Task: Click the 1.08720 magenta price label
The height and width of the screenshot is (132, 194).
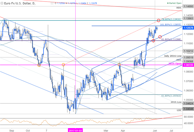Action: pyautogui.click(x=188, y=65)
